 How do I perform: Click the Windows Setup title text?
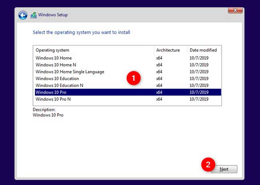(53, 14)
